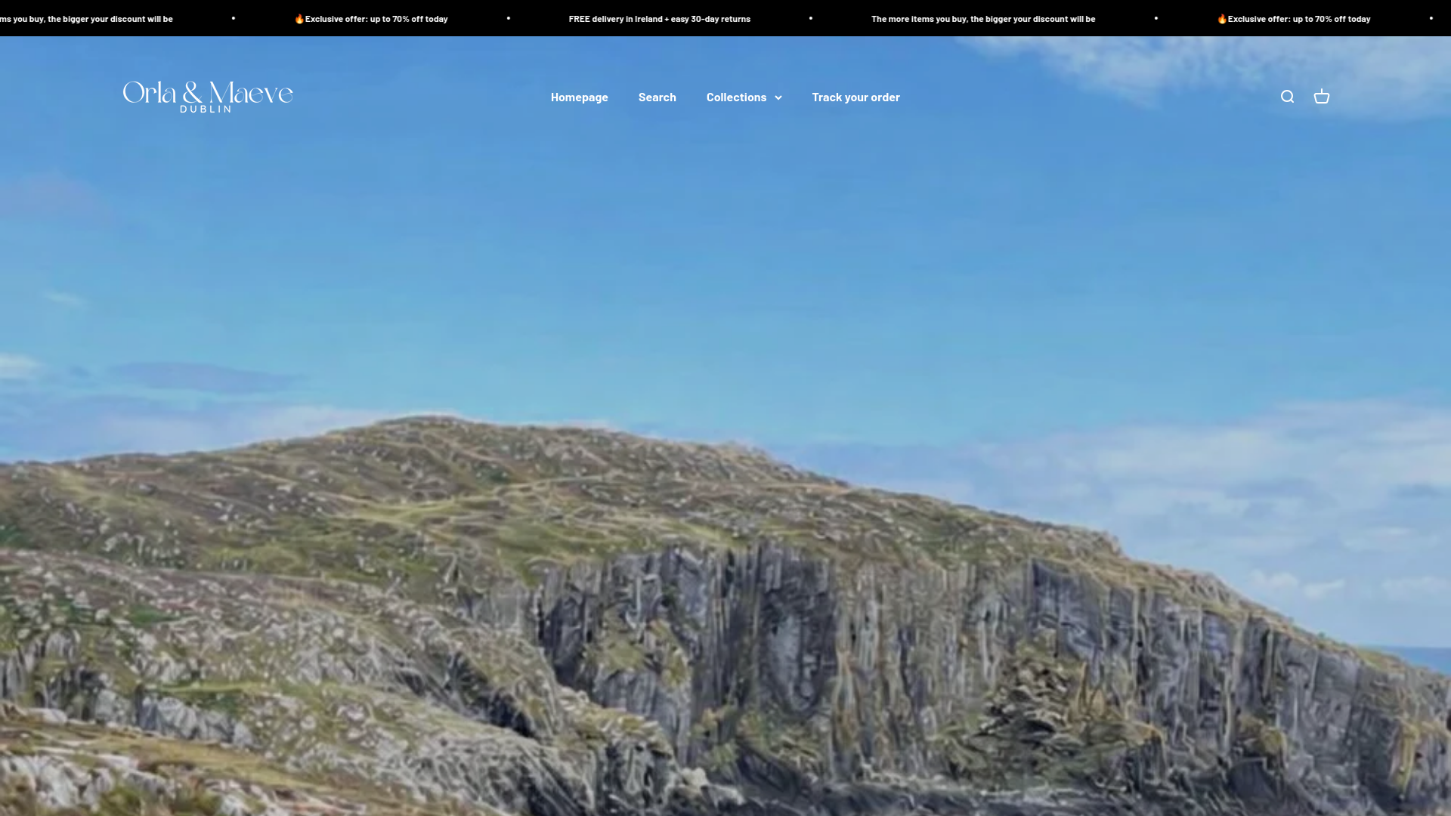Screen dimensions: 1451x816
Task: Open the Search menu link
Action: (x=657, y=97)
